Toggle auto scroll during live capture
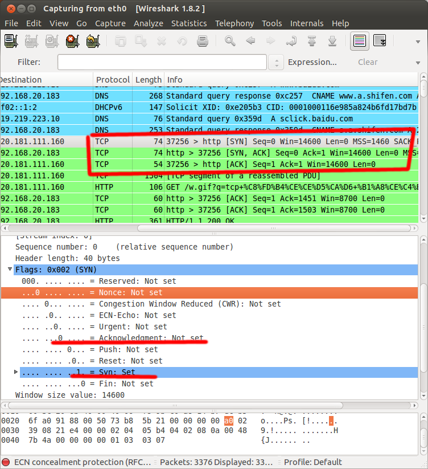 [380, 41]
